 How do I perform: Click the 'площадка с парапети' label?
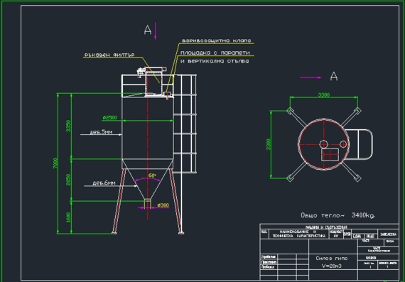pyautogui.click(x=215, y=53)
